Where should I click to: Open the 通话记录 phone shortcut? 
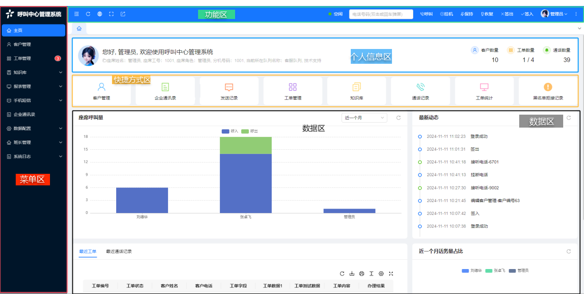tap(420, 91)
